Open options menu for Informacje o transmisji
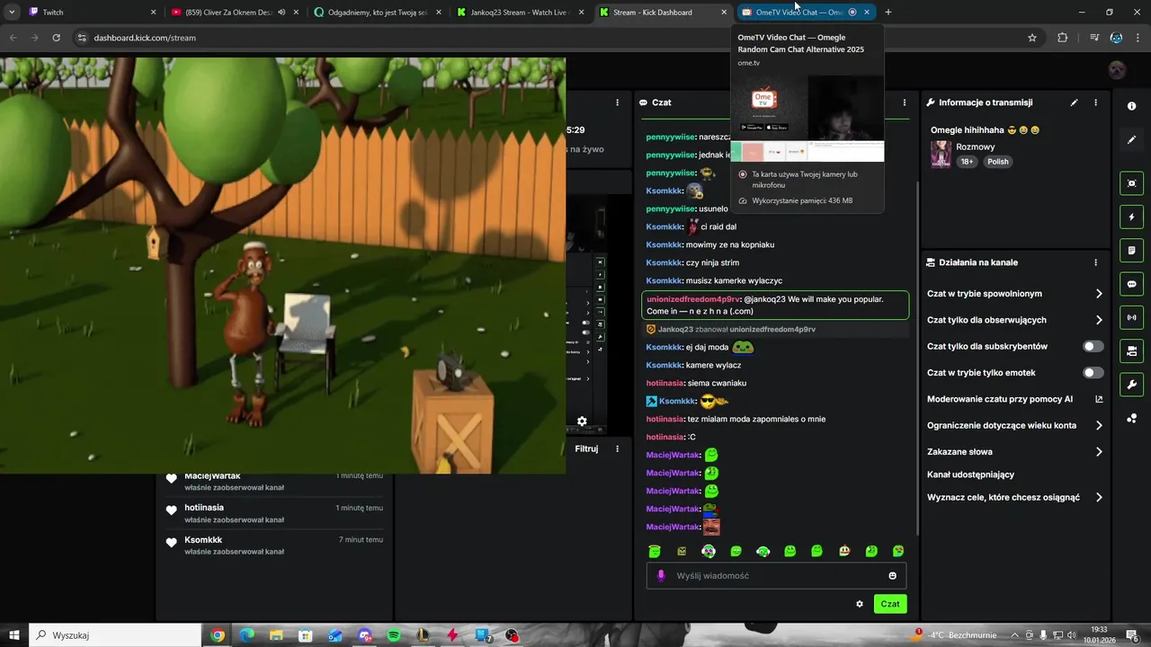 [x=1095, y=102]
